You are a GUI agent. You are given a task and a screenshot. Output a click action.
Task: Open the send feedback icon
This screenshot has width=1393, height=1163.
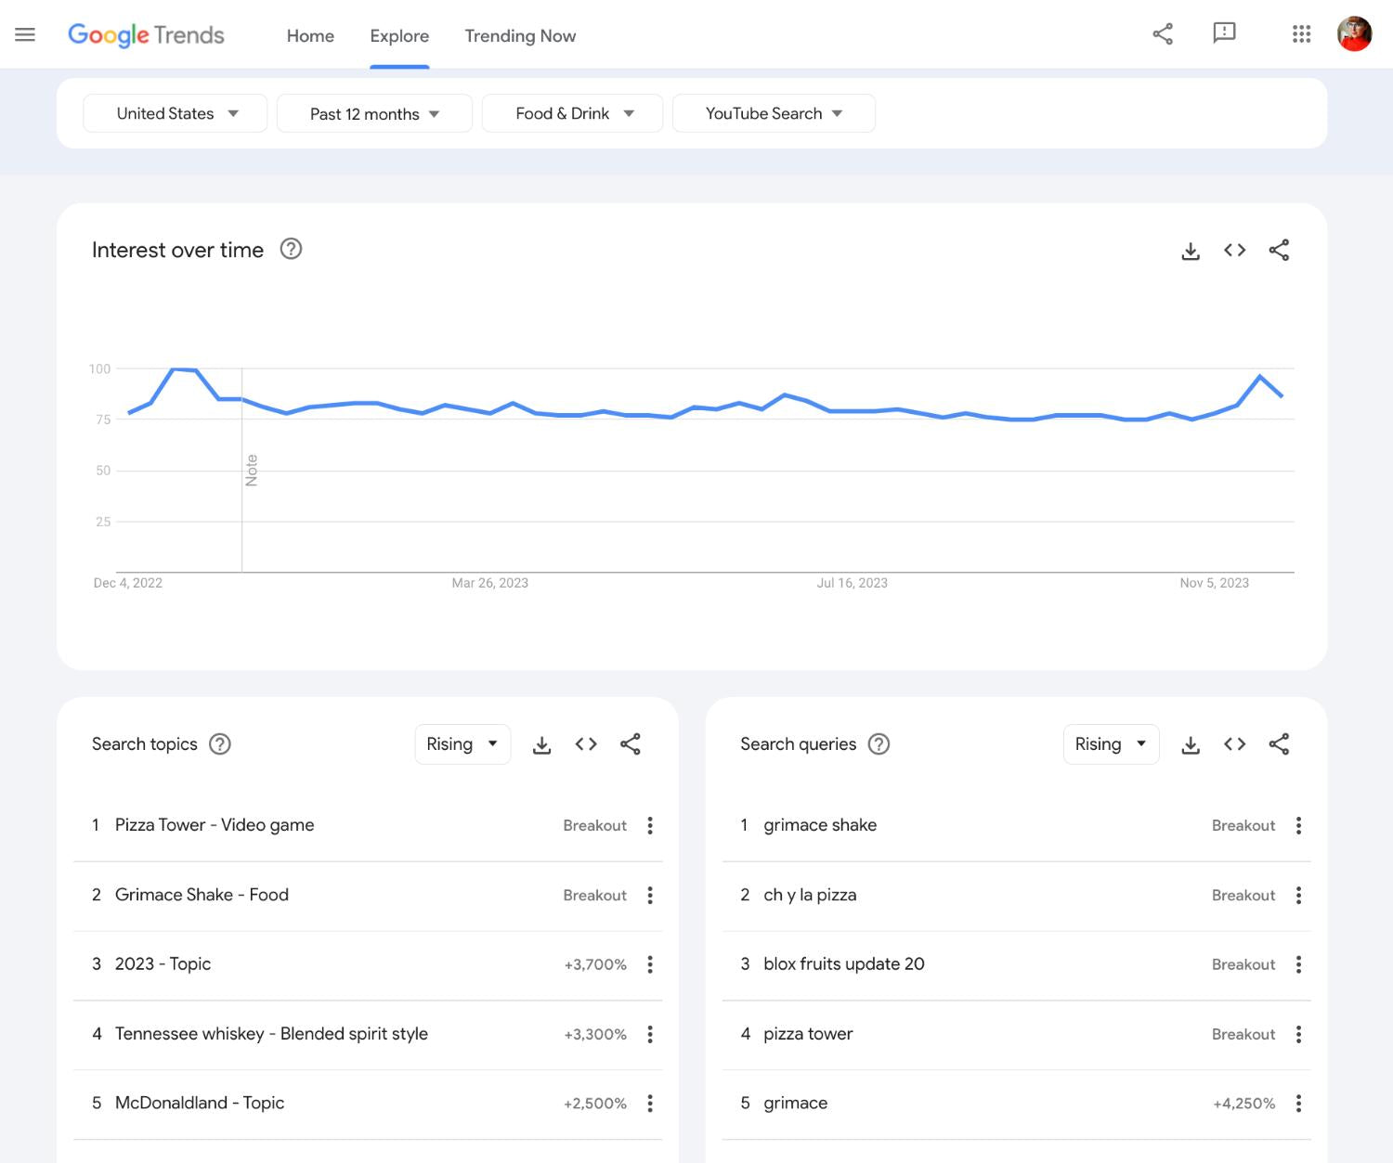point(1225,34)
